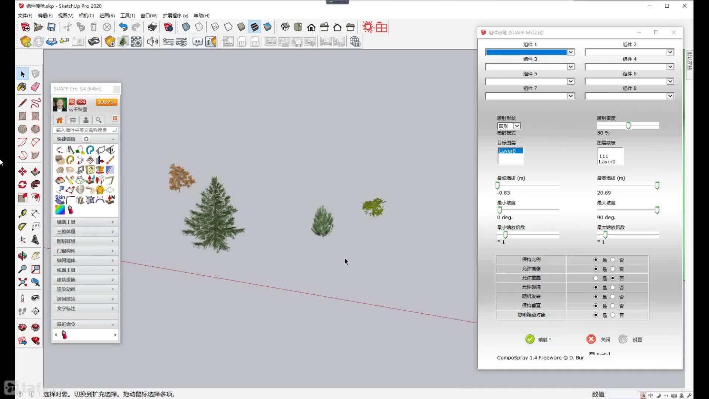Click 快捷面板 header label

tap(66, 139)
